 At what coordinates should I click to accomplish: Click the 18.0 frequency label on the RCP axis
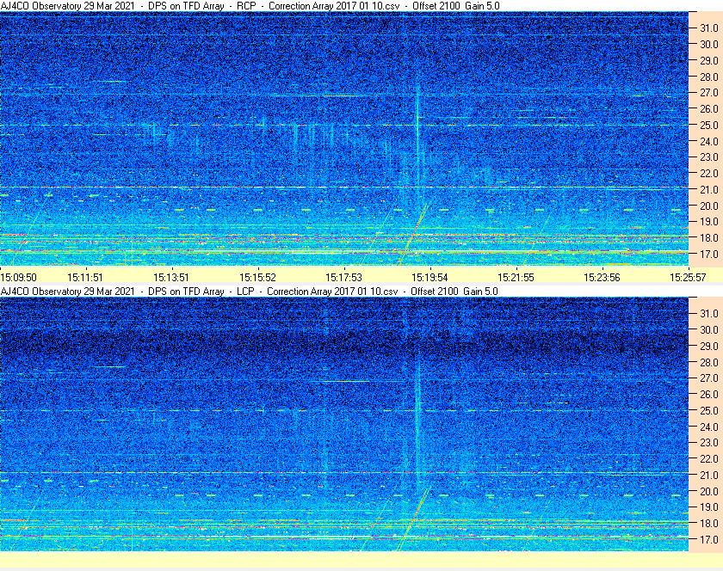click(x=709, y=238)
